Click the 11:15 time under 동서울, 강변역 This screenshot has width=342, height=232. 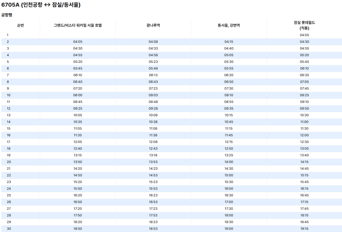[229, 129]
